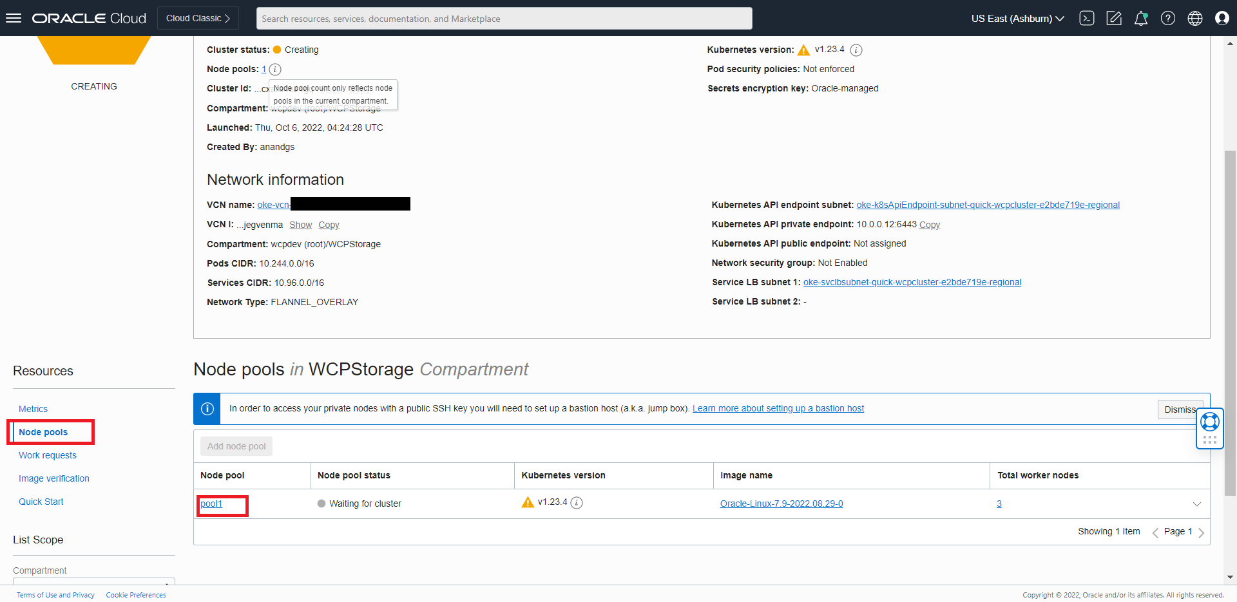Dismiss the bastion host notice
Viewport: 1237px width, 602px height.
tap(1180, 409)
